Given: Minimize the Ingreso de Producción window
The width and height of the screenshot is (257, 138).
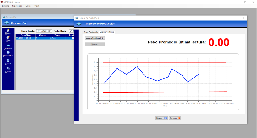Looking at the screenshot, I should [x=228, y=18].
